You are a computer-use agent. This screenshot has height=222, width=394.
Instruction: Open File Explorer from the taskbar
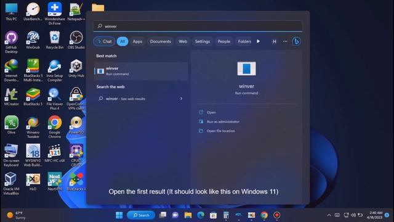(x=188, y=215)
